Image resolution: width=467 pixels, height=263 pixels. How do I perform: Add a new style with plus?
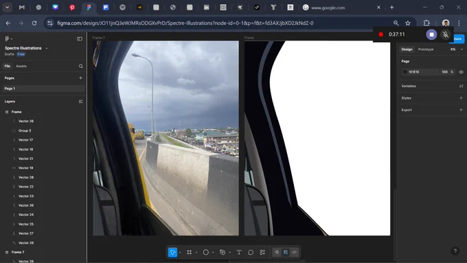(461, 98)
